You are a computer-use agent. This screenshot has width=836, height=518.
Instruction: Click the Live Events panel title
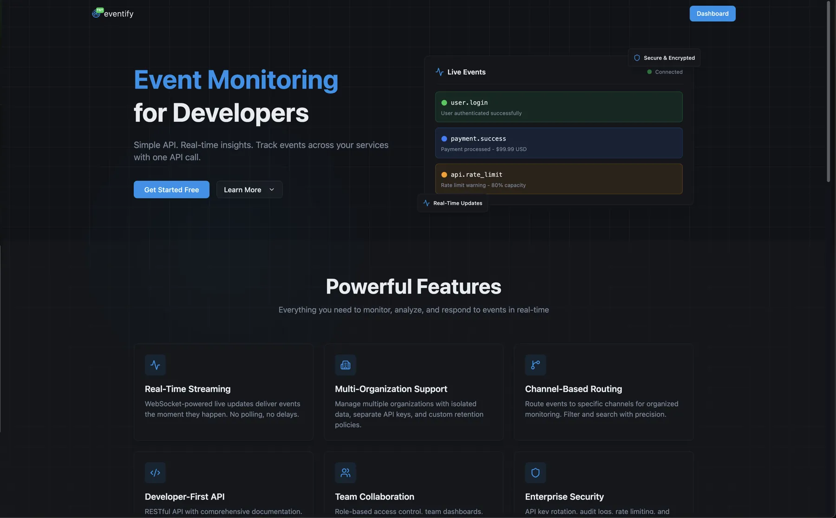coord(466,72)
